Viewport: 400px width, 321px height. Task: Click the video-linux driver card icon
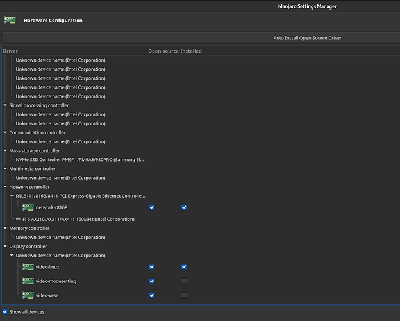tap(28, 267)
